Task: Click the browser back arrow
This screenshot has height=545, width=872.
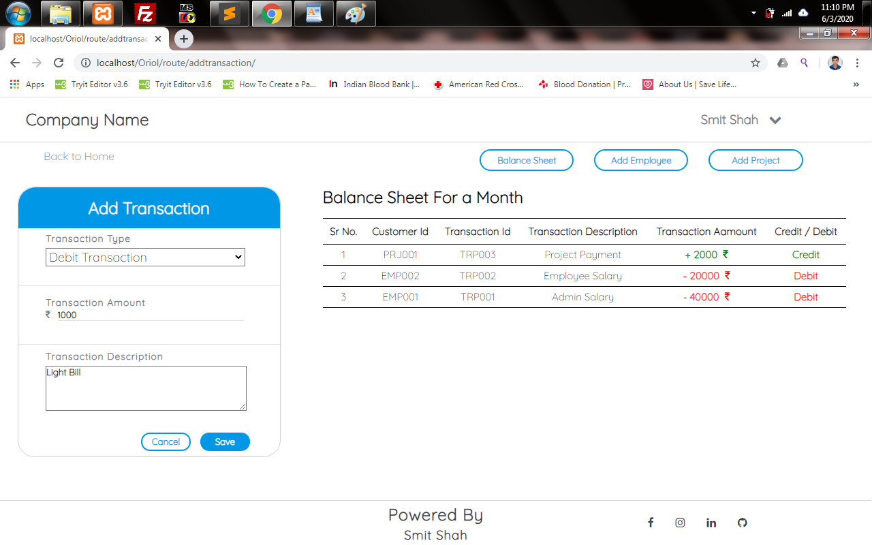Action: [x=15, y=63]
